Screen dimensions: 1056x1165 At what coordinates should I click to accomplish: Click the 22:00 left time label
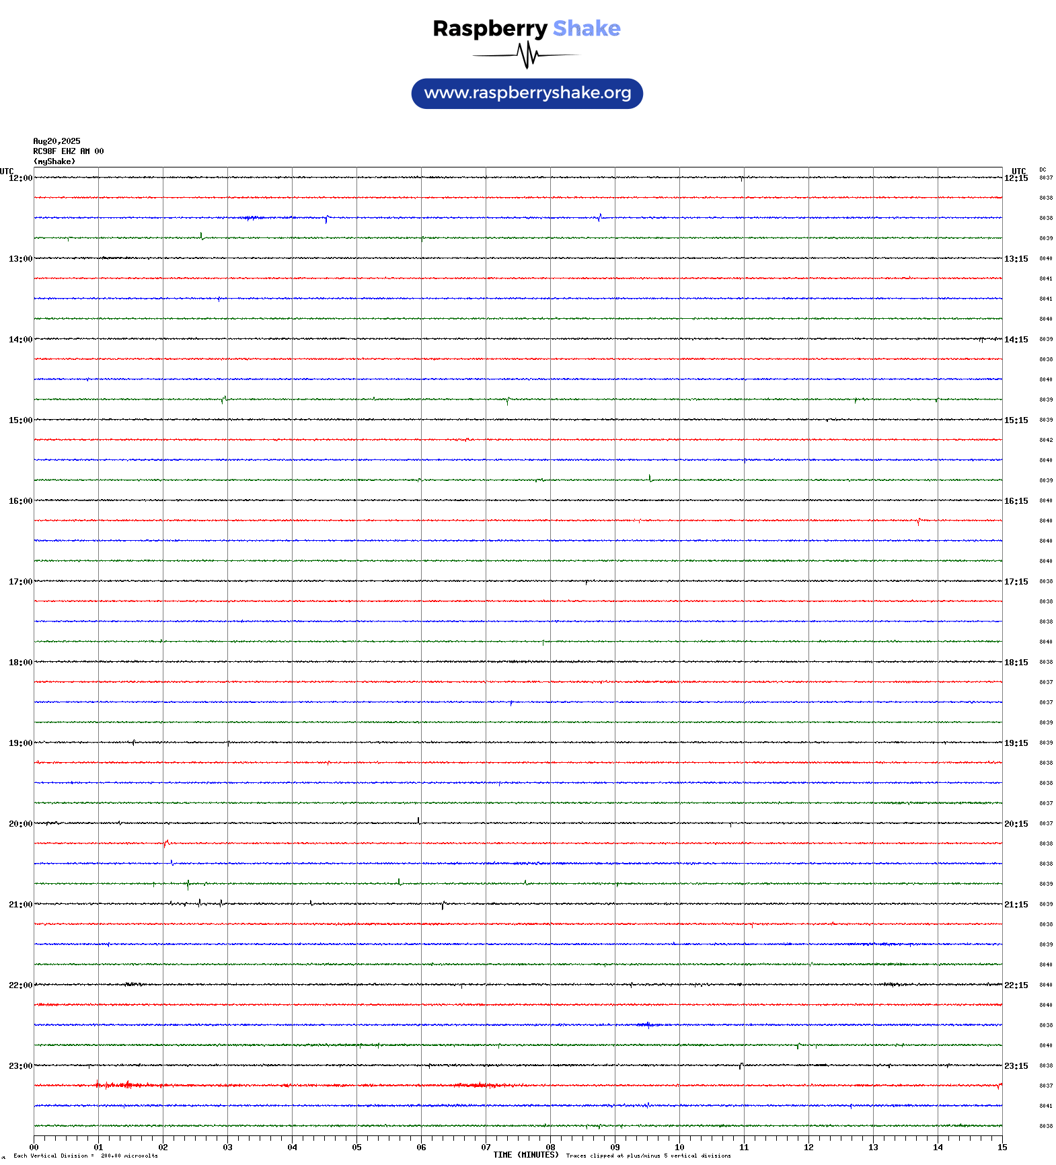(20, 985)
